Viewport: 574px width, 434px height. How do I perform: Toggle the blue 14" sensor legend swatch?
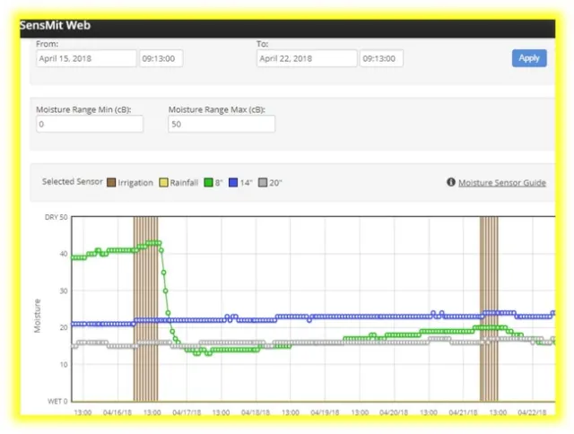click(x=233, y=183)
